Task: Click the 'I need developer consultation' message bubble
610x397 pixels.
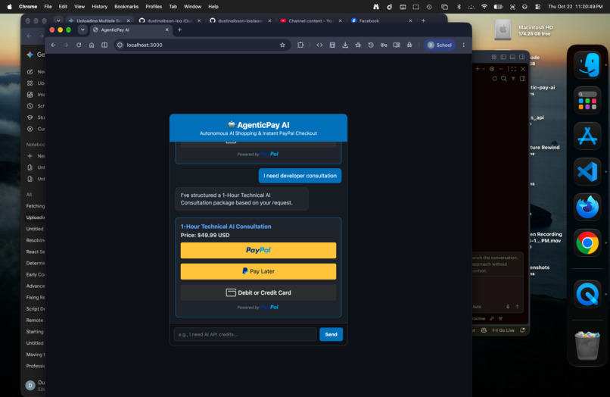Action: (x=300, y=176)
